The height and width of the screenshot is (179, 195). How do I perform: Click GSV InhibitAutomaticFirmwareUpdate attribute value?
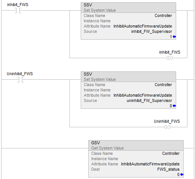[150, 164]
